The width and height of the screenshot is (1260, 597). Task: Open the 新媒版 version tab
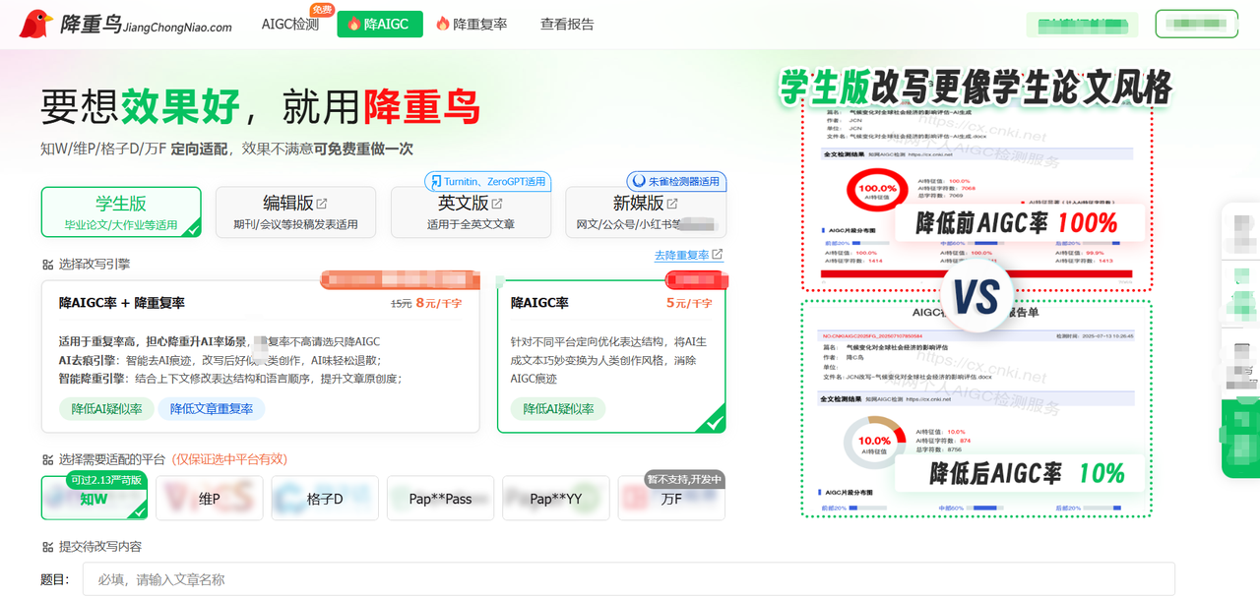646,212
